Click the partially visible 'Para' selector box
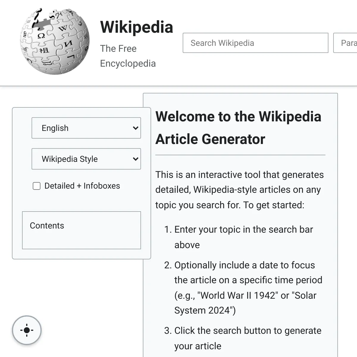The height and width of the screenshot is (357, 357). click(x=345, y=43)
